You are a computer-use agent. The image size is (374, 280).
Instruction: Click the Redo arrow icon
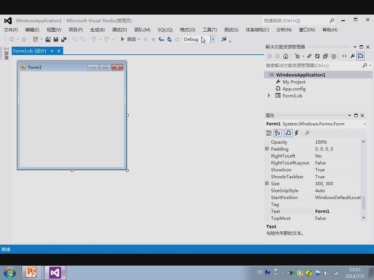coord(107,39)
